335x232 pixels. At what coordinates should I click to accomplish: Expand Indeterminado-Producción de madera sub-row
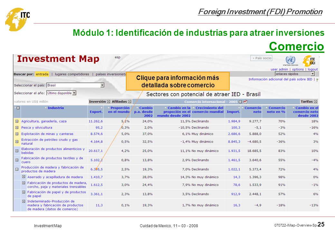[x=24, y=201]
